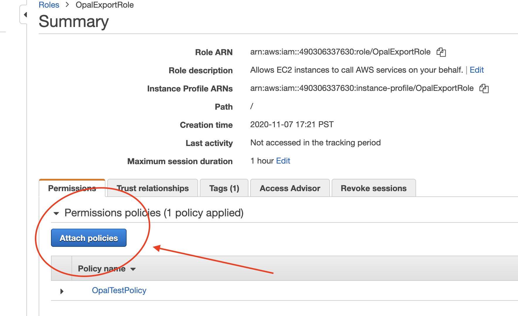Open the Tags (1) tab

[224, 188]
